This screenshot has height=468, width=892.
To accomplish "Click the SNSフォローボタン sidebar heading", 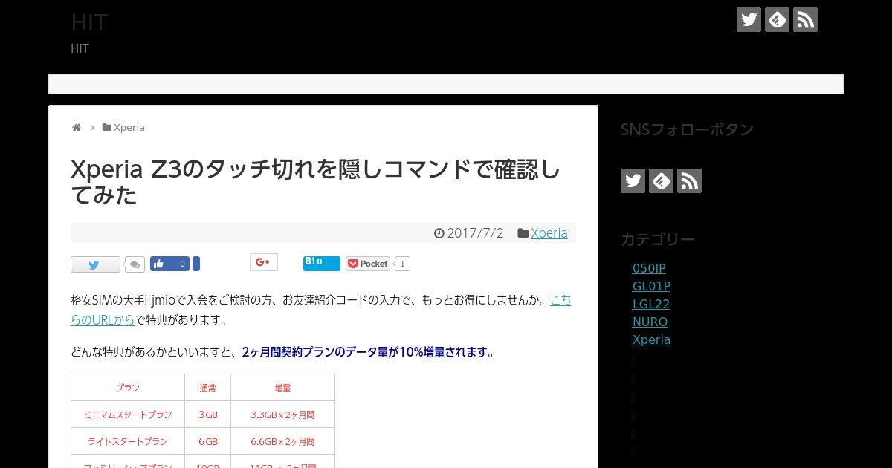I will tap(687, 129).
